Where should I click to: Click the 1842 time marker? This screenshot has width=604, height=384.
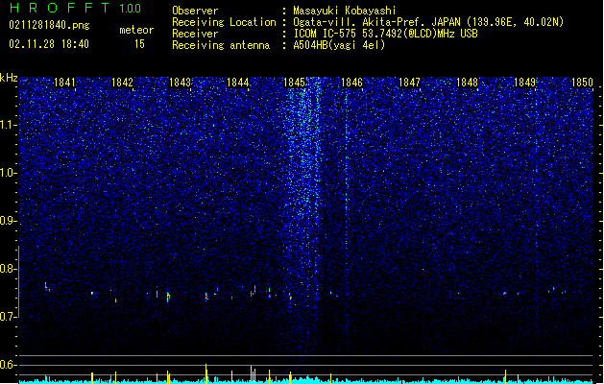(x=122, y=83)
